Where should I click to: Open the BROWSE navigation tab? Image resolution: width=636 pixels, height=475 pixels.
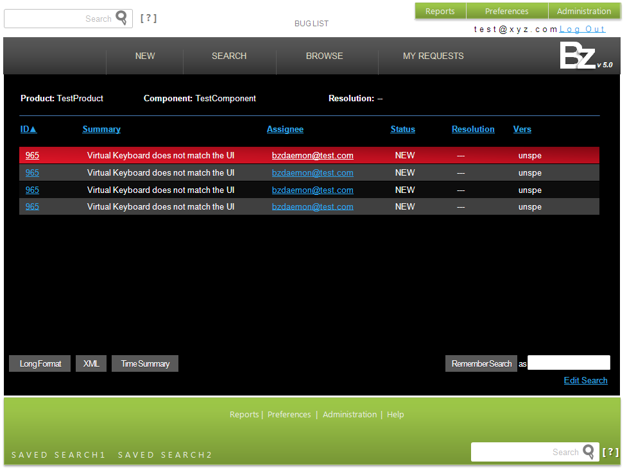[324, 56]
